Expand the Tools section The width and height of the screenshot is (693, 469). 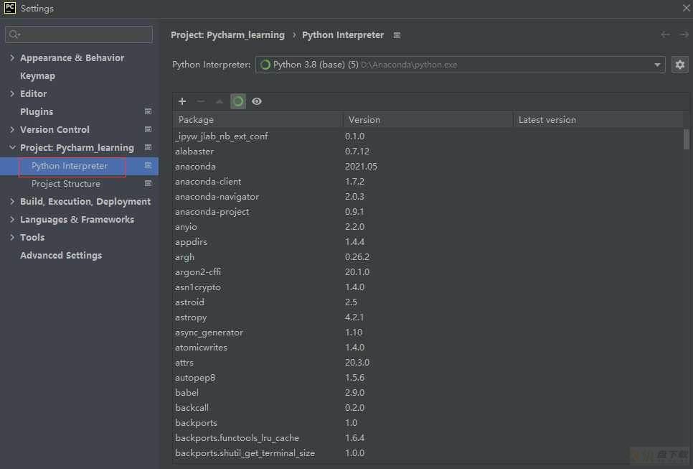[x=12, y=237]
